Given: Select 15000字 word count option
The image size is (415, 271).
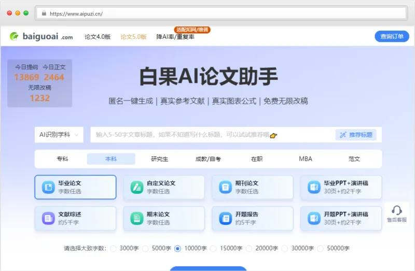Looking at the screenshot, I should coord(213,249).
